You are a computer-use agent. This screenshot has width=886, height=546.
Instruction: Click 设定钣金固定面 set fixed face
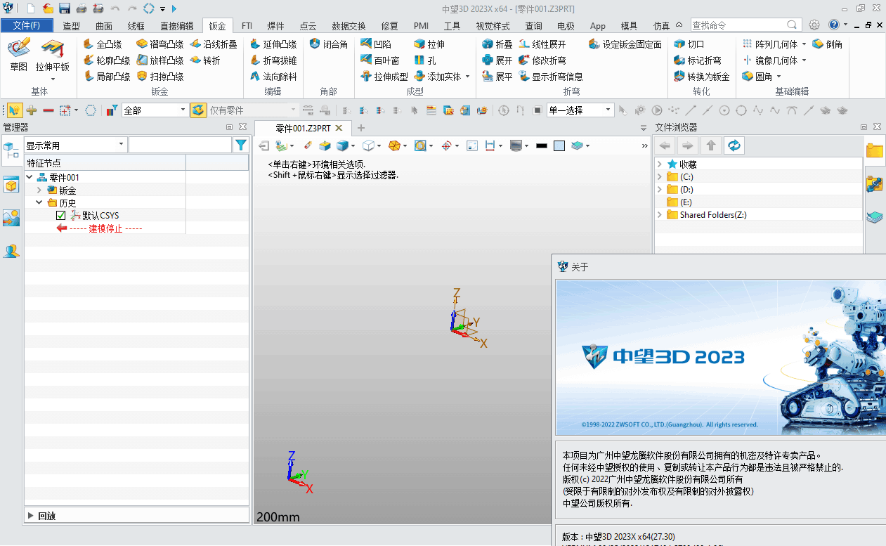tap(625, 44)
